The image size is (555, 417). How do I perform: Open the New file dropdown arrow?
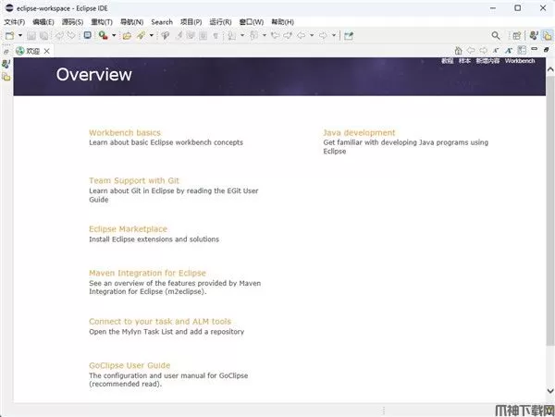click(18, 35)
